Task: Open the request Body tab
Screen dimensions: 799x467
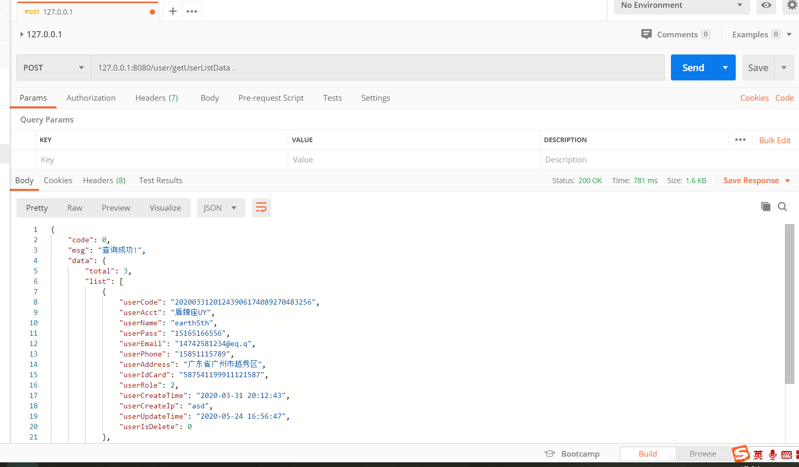Action: click(x=209, y=98)
